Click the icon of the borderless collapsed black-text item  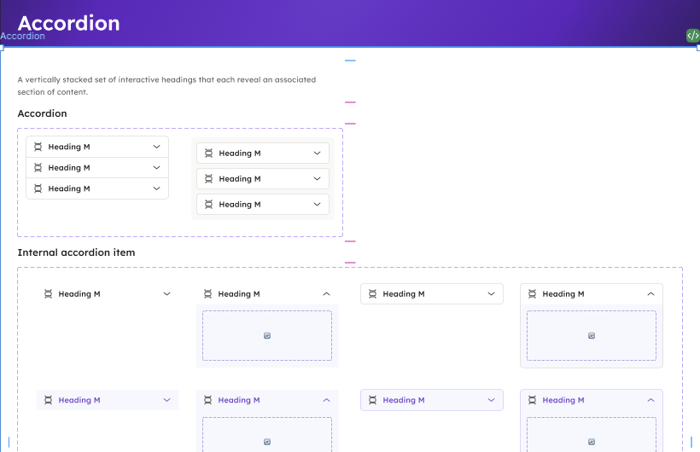(48, 294)
